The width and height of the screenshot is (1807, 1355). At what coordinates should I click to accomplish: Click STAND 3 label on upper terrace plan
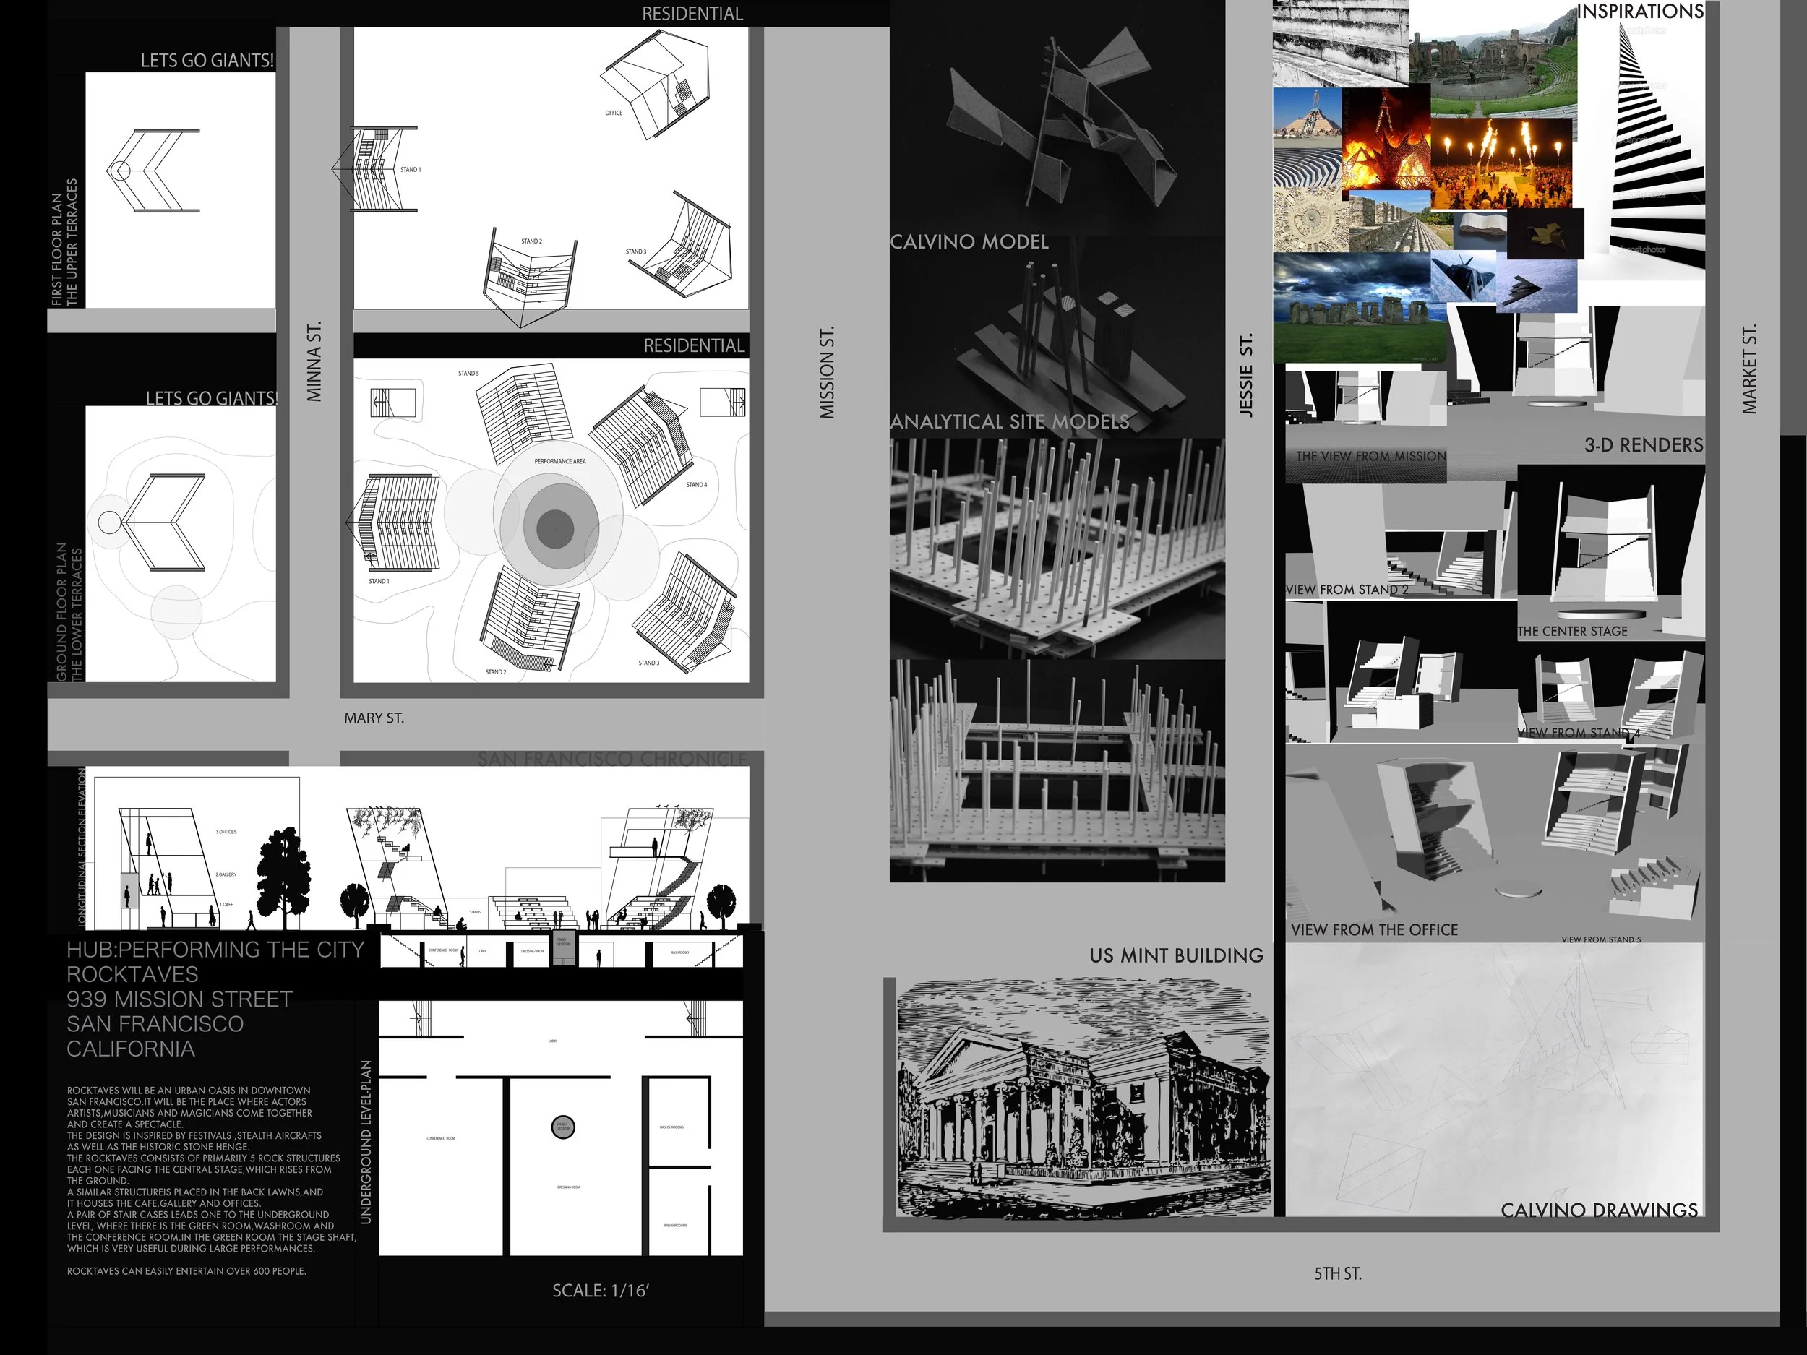point(635,251)
